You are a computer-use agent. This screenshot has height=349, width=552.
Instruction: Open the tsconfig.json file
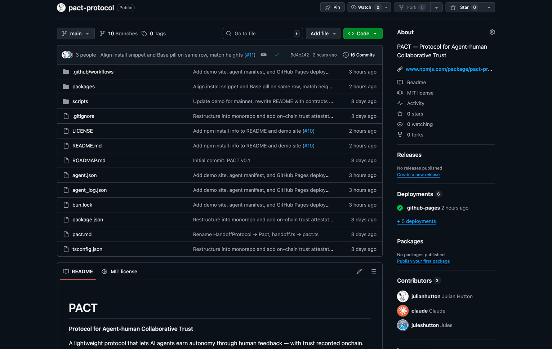(x=87, y=249)
